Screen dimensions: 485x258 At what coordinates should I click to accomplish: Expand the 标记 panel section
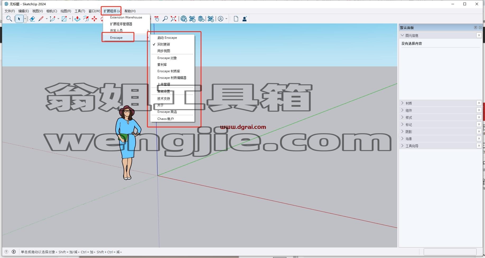click(x=402, y=124)
